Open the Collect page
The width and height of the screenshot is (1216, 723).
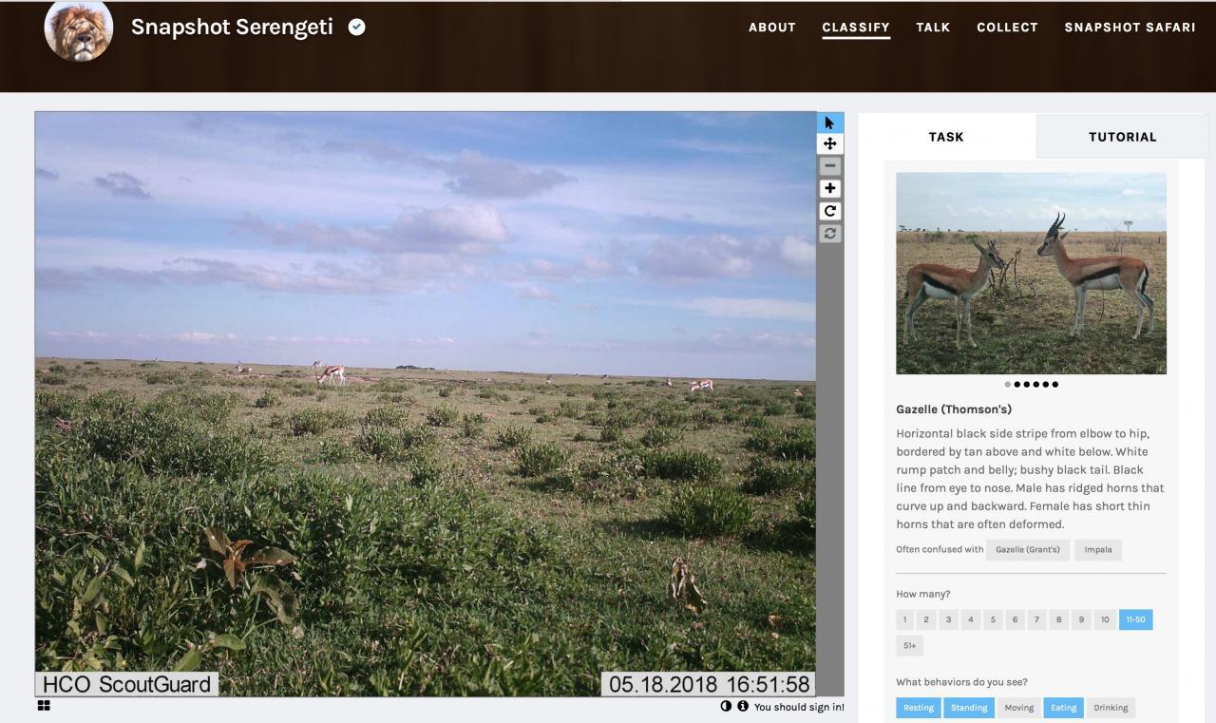click(x=1007, y=28)
